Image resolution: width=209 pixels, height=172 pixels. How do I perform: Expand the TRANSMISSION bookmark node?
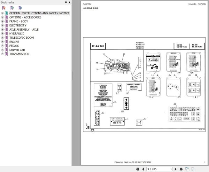pyautogui.click(x=2, y=54)
